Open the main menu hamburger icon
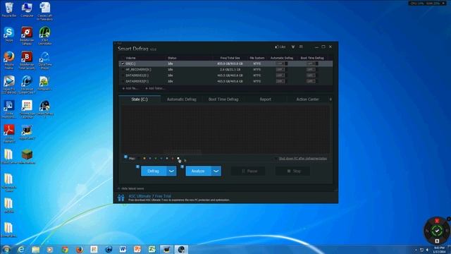The width and height of the screenshot is (451, 254). point(301,47)
